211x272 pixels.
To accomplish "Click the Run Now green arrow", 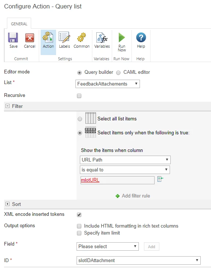I will pyautogui.click(x=122, y=37).
